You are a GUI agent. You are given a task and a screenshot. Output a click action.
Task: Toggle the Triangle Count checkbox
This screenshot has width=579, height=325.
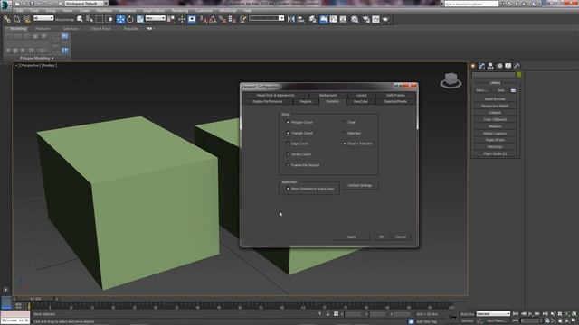(x=288, y=133)
